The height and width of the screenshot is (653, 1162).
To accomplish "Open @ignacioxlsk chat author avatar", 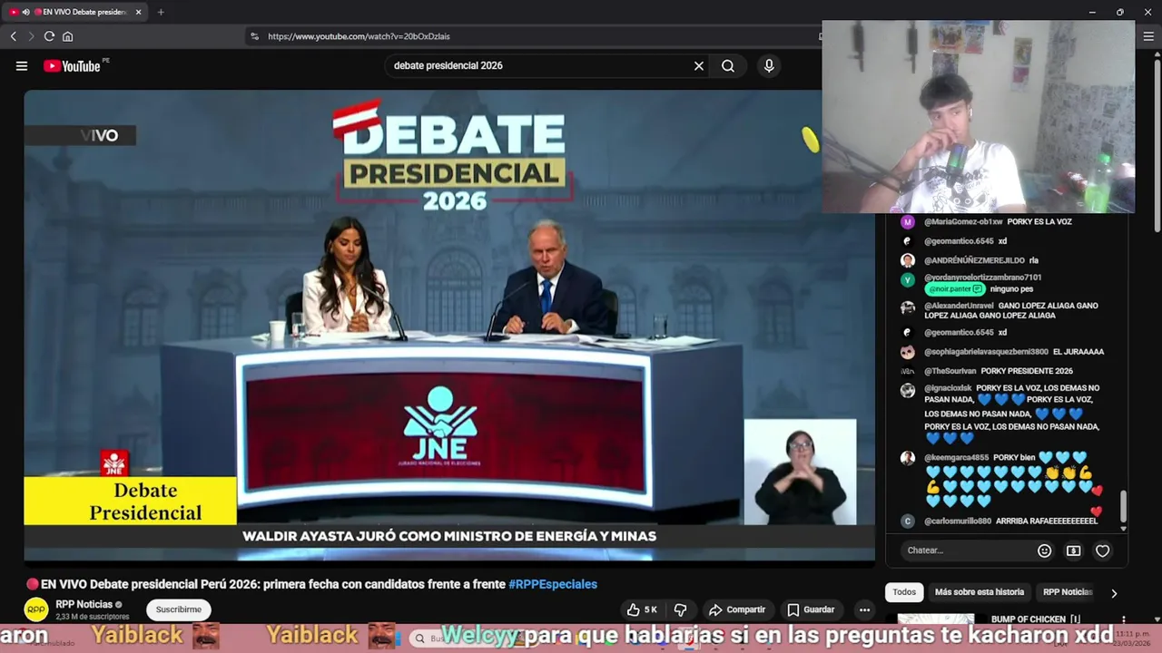I will click(907, 391).
